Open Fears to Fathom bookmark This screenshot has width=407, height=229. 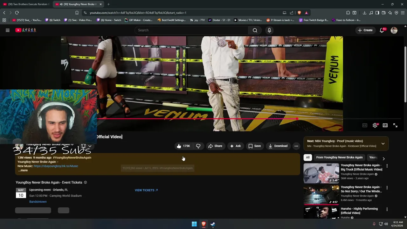[x=346, y=20]
